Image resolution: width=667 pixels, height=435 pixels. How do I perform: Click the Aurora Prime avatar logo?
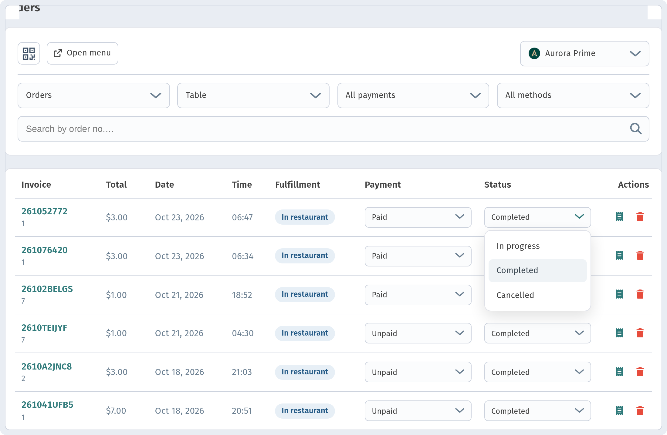pos(534,54)
